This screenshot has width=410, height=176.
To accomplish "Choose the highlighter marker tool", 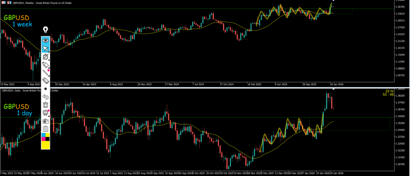I will click(46, 65).
